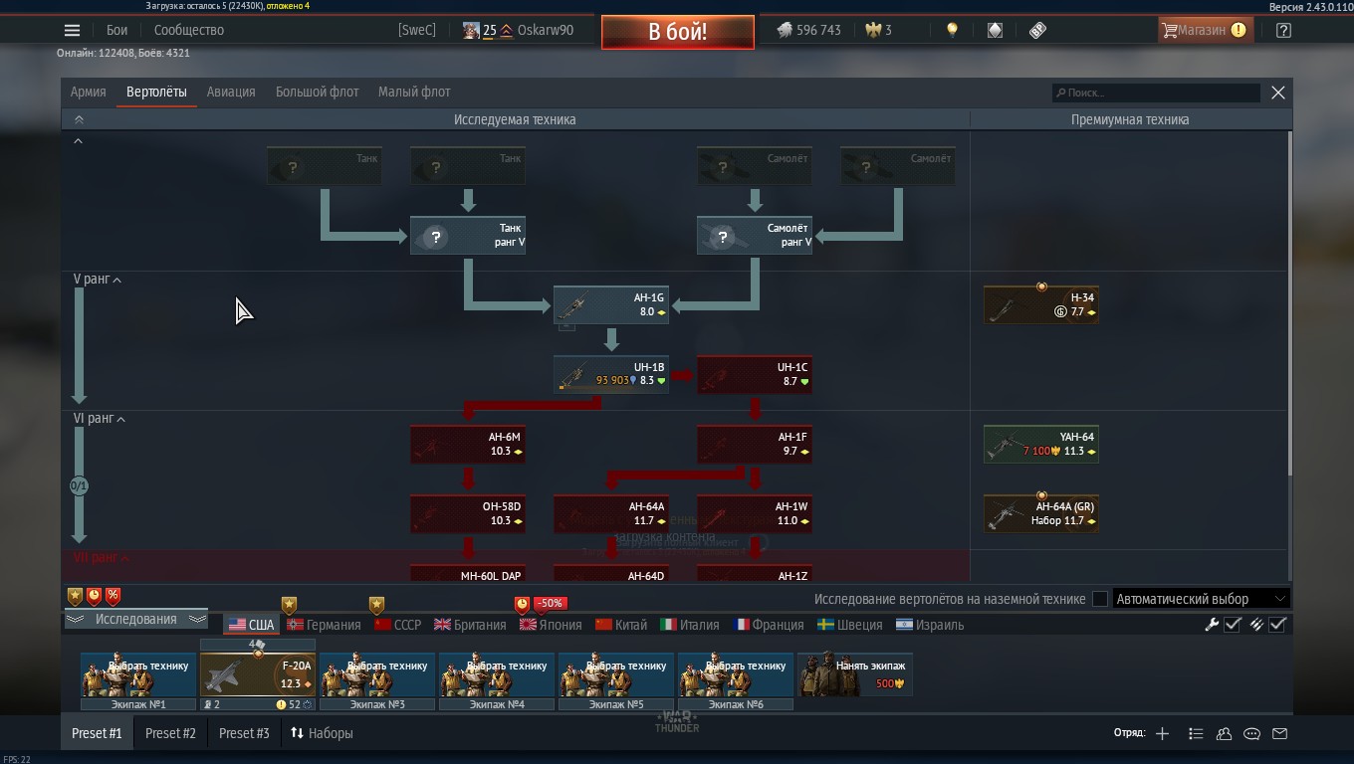The height and width of the screenshot is (764, 1354).
Task: Select the premium YAH-64 helicopter
Action: point(1041,444)
